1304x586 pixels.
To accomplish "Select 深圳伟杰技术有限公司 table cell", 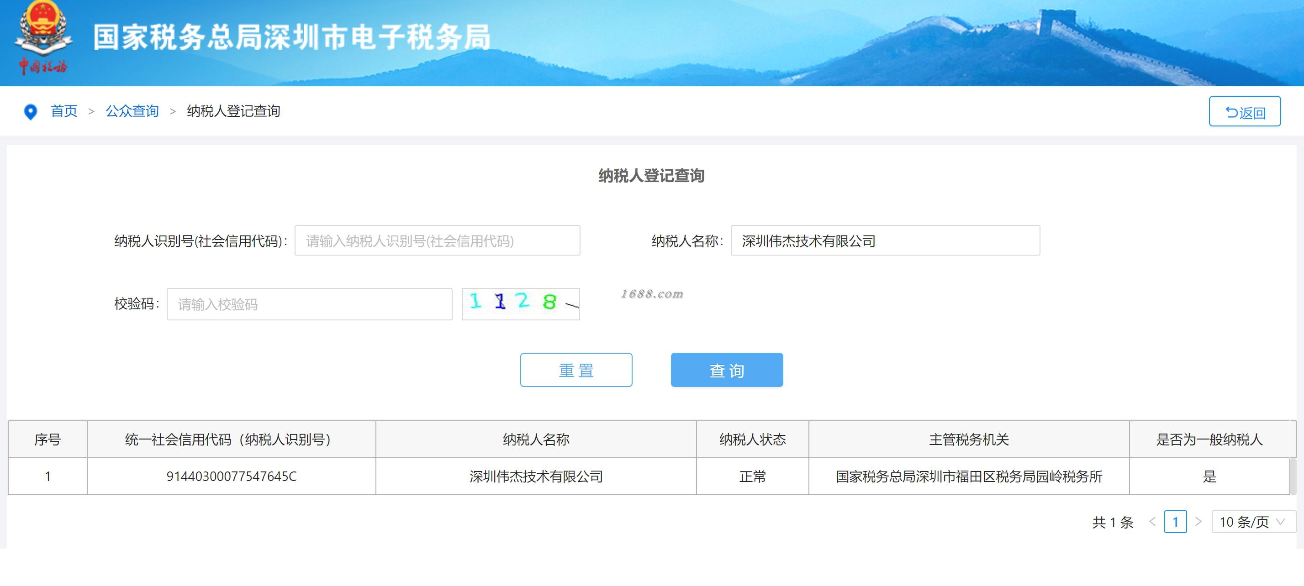I will [536, 476].
